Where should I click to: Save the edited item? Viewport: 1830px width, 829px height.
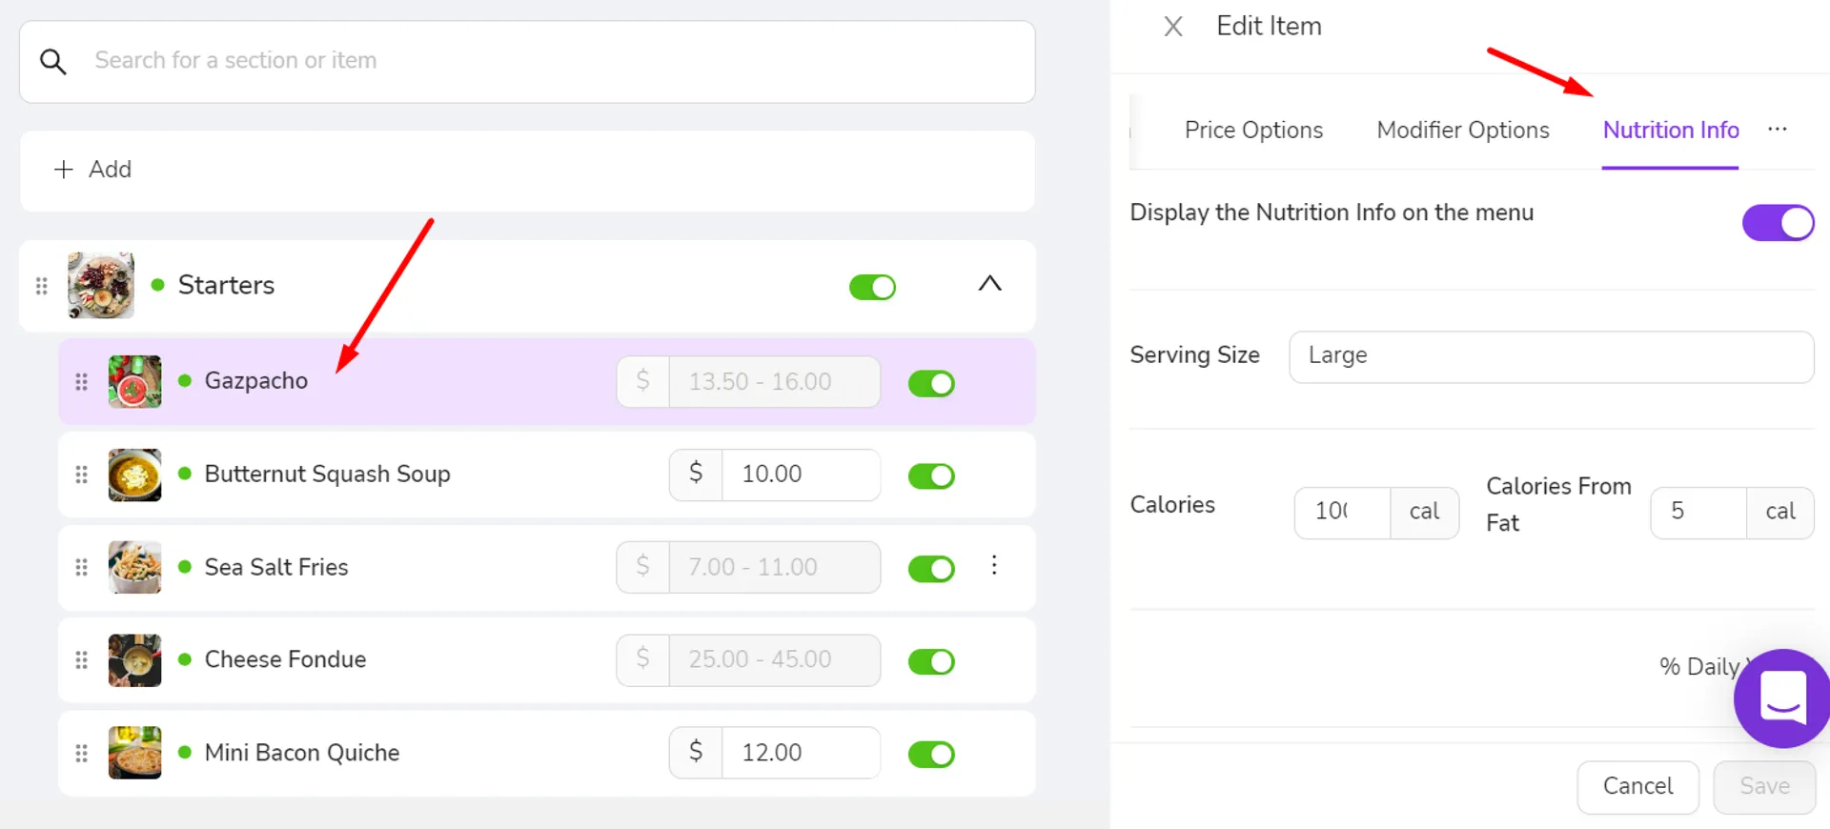[1764, 787]
